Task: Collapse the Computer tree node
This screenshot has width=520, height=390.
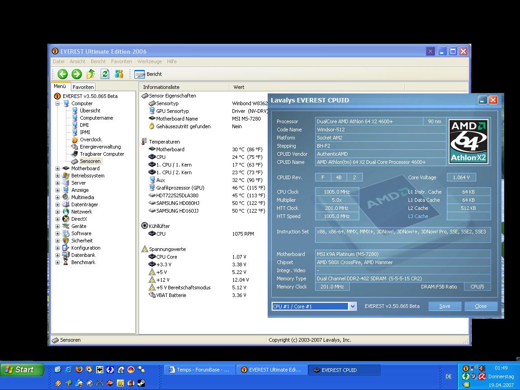Action: click(x=57, y=103)
